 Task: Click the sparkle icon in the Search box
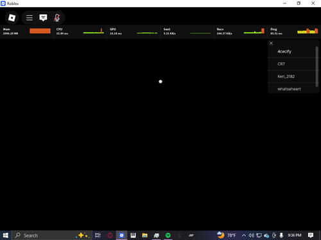point(83,236)
